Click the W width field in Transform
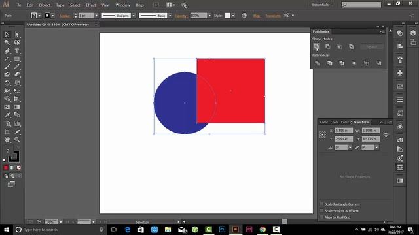 [x=371, y=131]
